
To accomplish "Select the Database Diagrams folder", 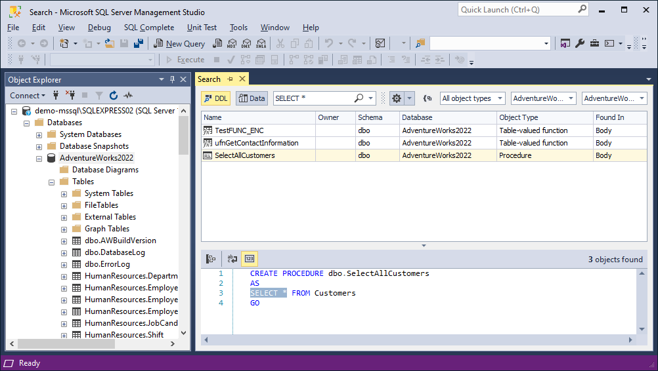I will (x=105, y=170).
